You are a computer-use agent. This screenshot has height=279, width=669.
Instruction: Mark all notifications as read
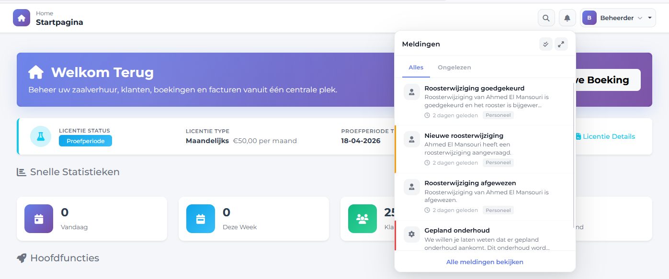(545, 44)
